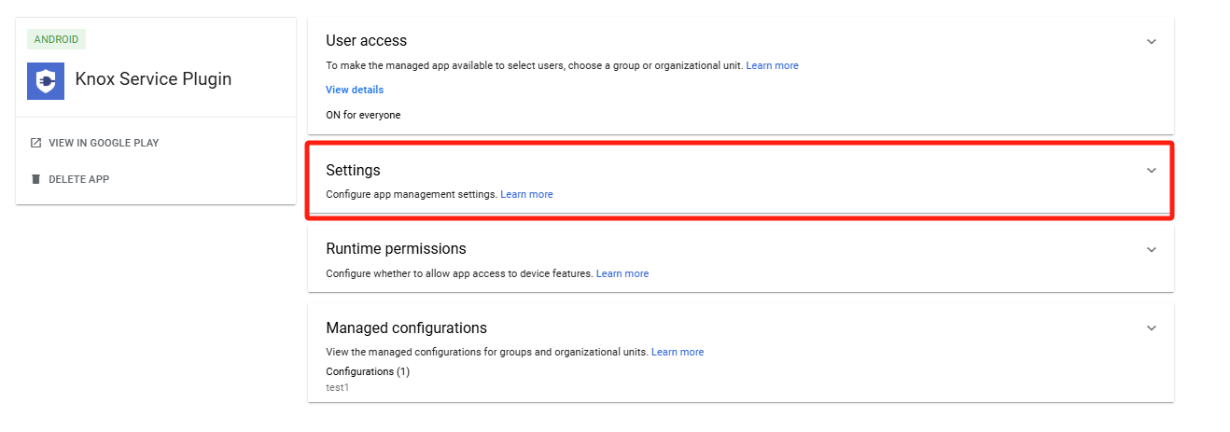This screenshot has width=1230, height=432.
Task: Open Learn more link under Settings
Action: [526, 194]
